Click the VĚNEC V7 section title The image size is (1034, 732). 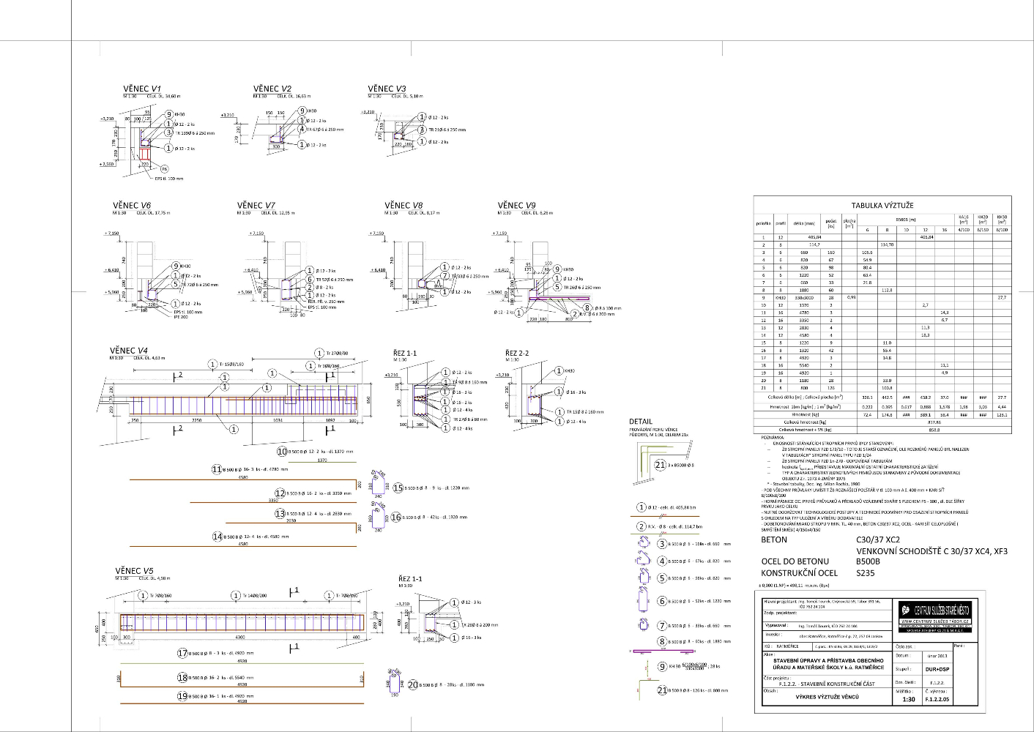(x=256, y=206)
